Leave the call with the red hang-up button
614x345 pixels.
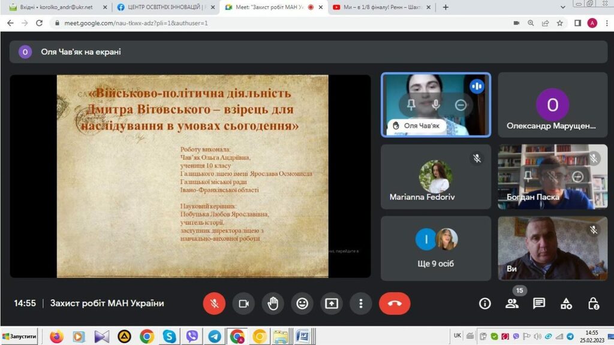point(395,304)
